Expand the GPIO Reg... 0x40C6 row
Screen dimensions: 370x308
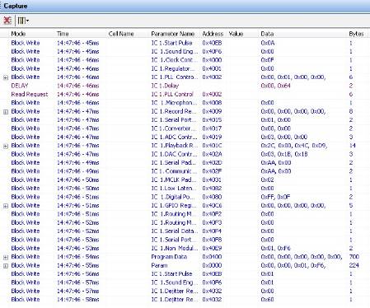[x=6, y=206]
